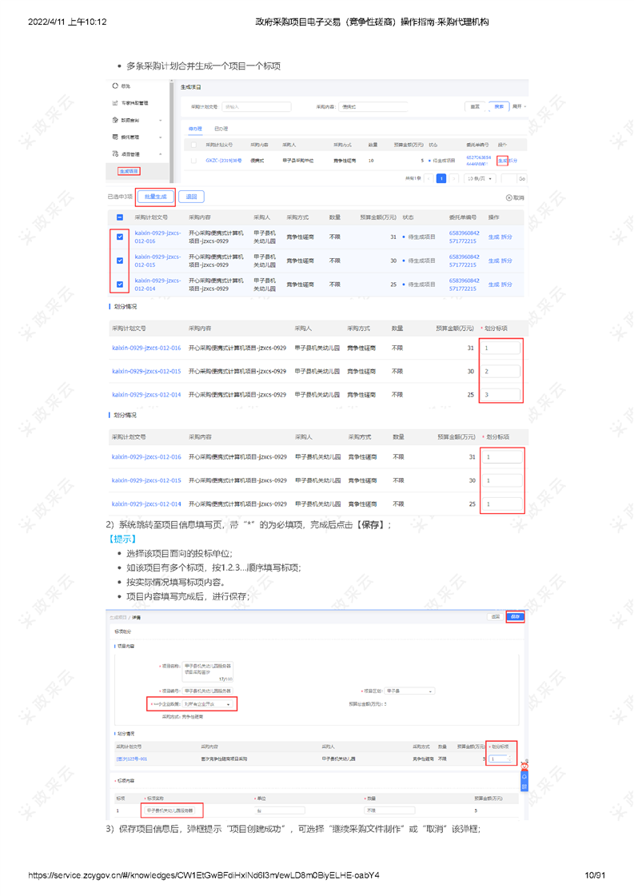Screen dimensions: 634x896
Task: Click the 批量生成 batch generate button
Action: click(x=155, y=197)
